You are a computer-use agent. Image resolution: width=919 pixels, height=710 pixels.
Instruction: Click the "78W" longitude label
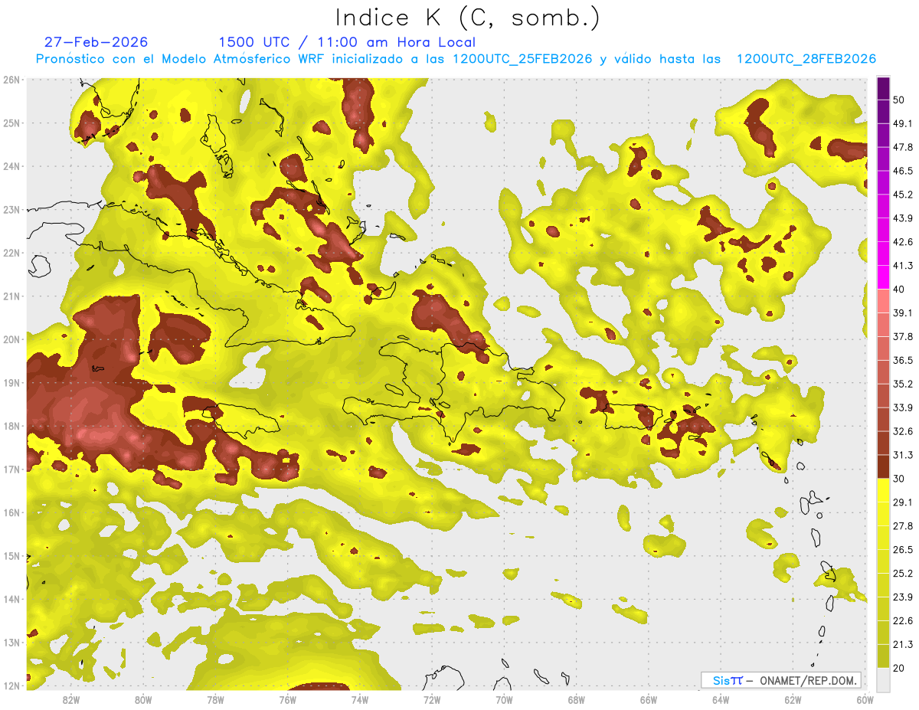215,699
